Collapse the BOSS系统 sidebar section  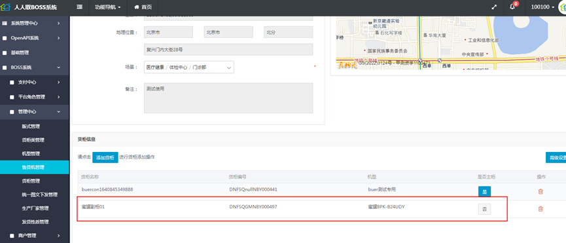pyautogui.click(x=34, y=67)
